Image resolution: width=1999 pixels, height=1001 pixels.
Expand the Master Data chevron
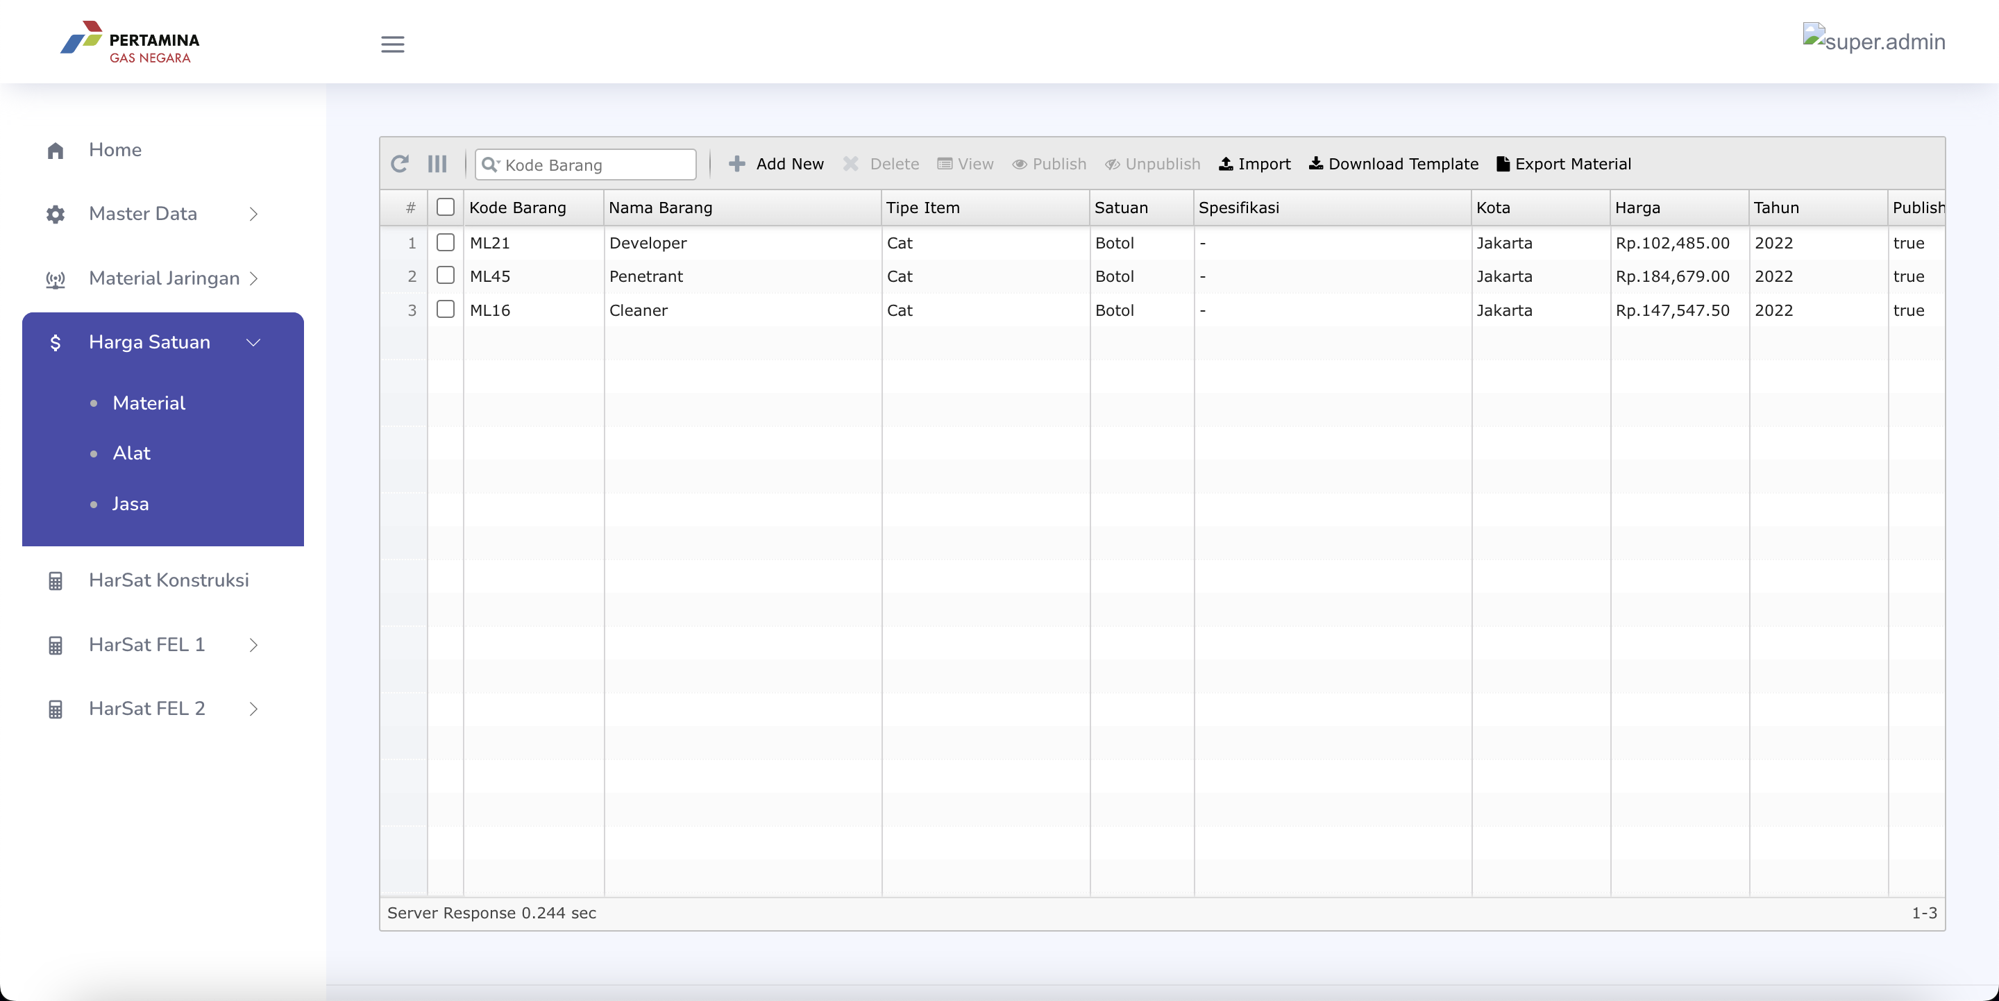254,214
